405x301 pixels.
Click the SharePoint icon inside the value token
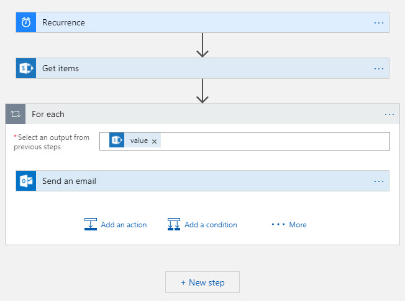pyautogui.click(x=117, y=141)
